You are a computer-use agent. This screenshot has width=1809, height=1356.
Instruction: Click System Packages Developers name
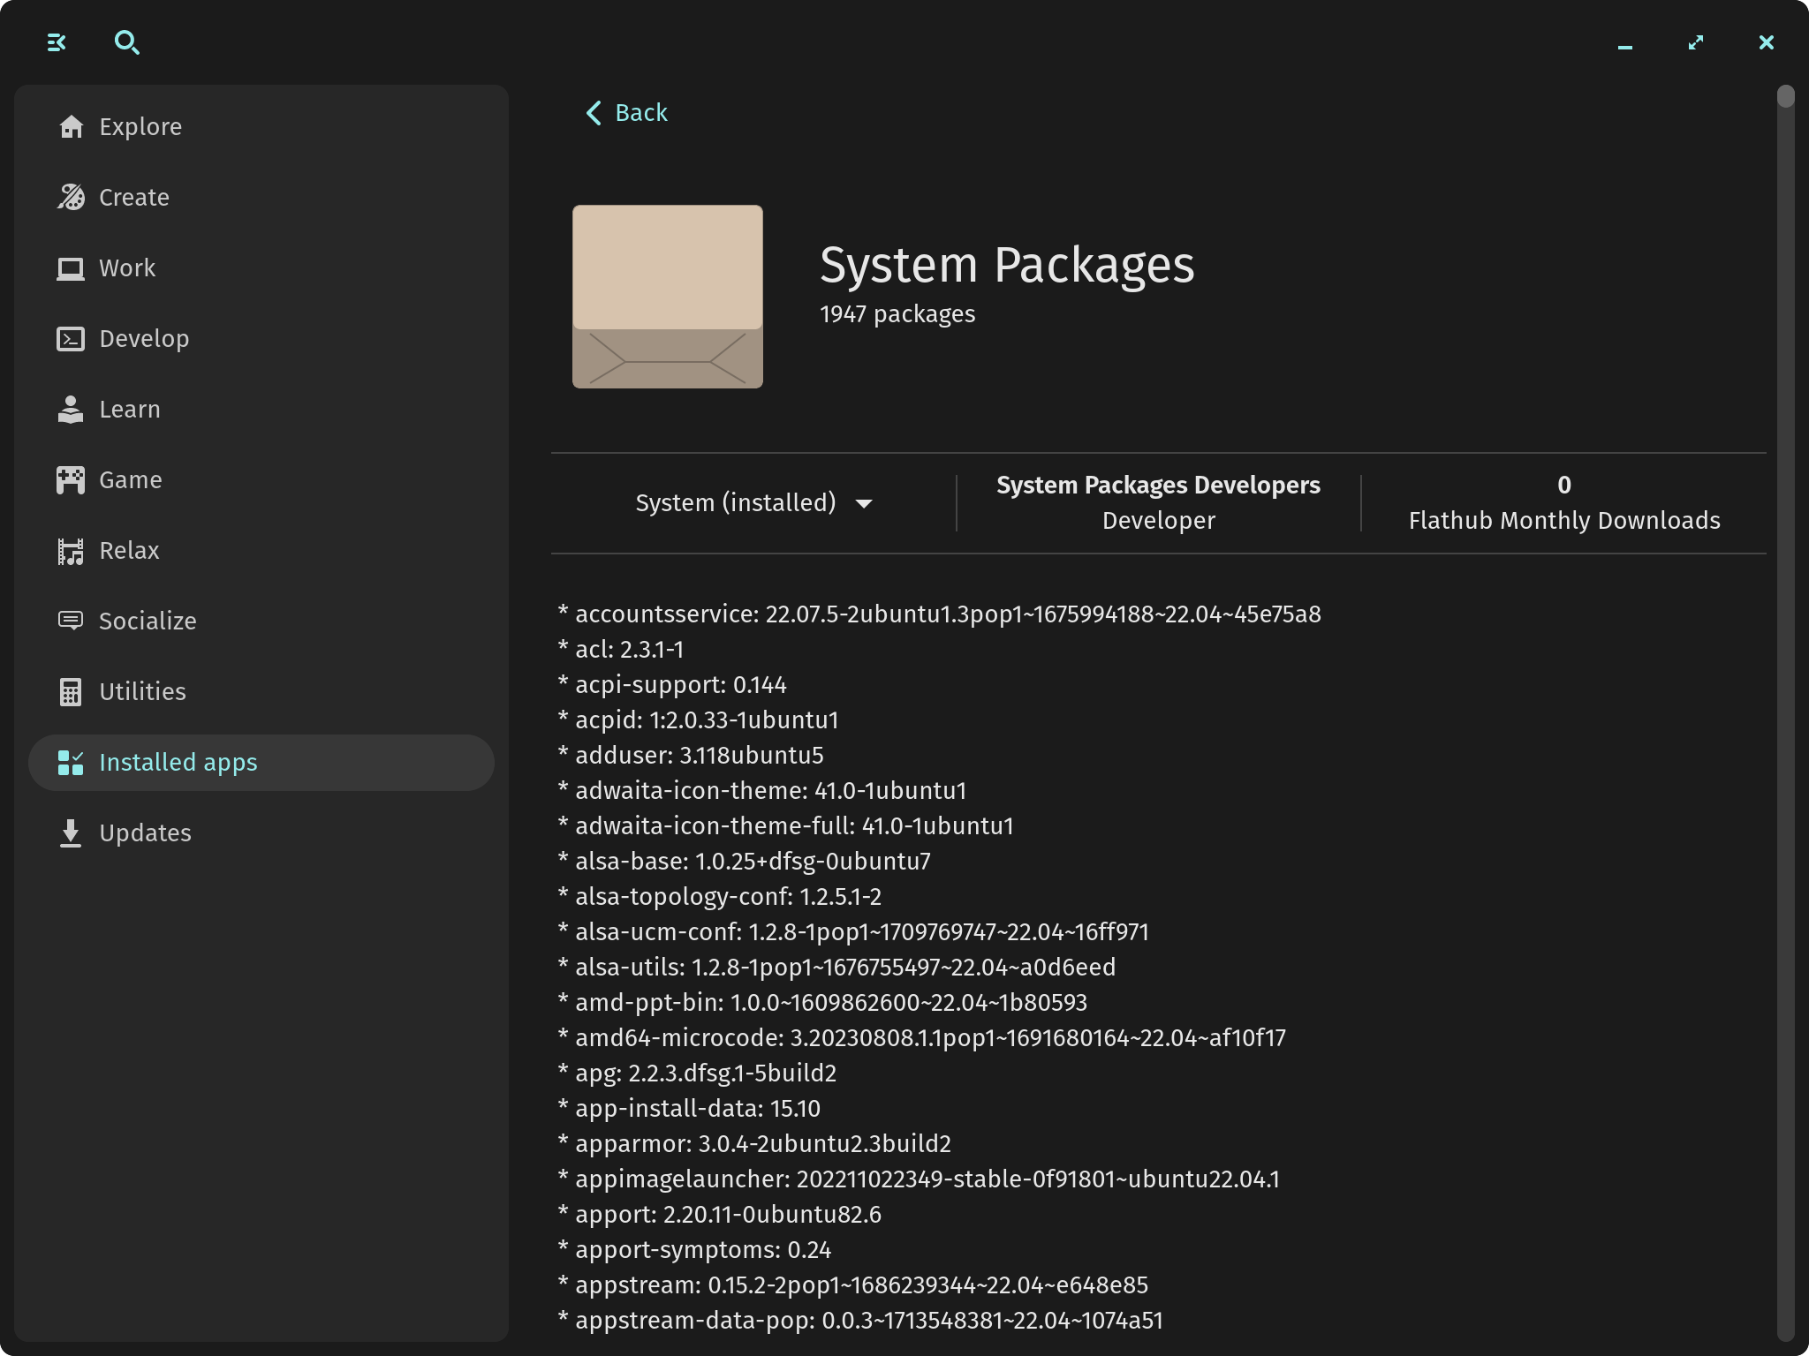1158,485
